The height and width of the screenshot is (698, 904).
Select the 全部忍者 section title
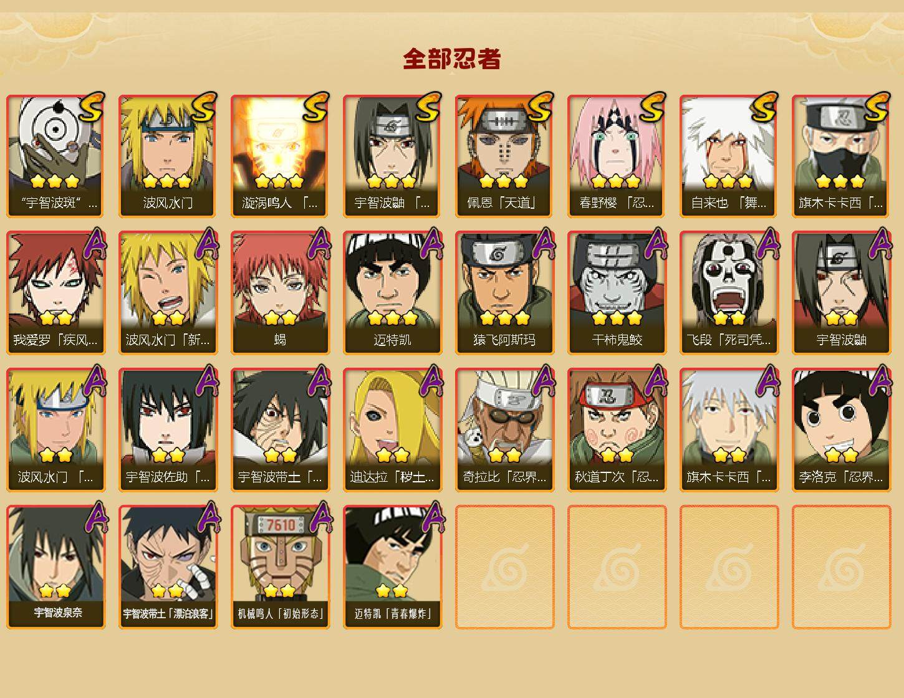coord(452,59)
